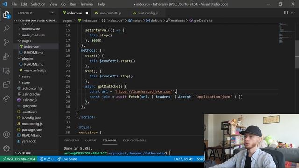Image resolution: width=299 pixels, height=168 pixels.
Task: Click the script breadcrumb segment
Action: pyautogui.click(x=135, y=21)
